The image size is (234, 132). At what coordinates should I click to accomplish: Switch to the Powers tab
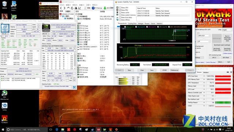(x=147, y=23)
